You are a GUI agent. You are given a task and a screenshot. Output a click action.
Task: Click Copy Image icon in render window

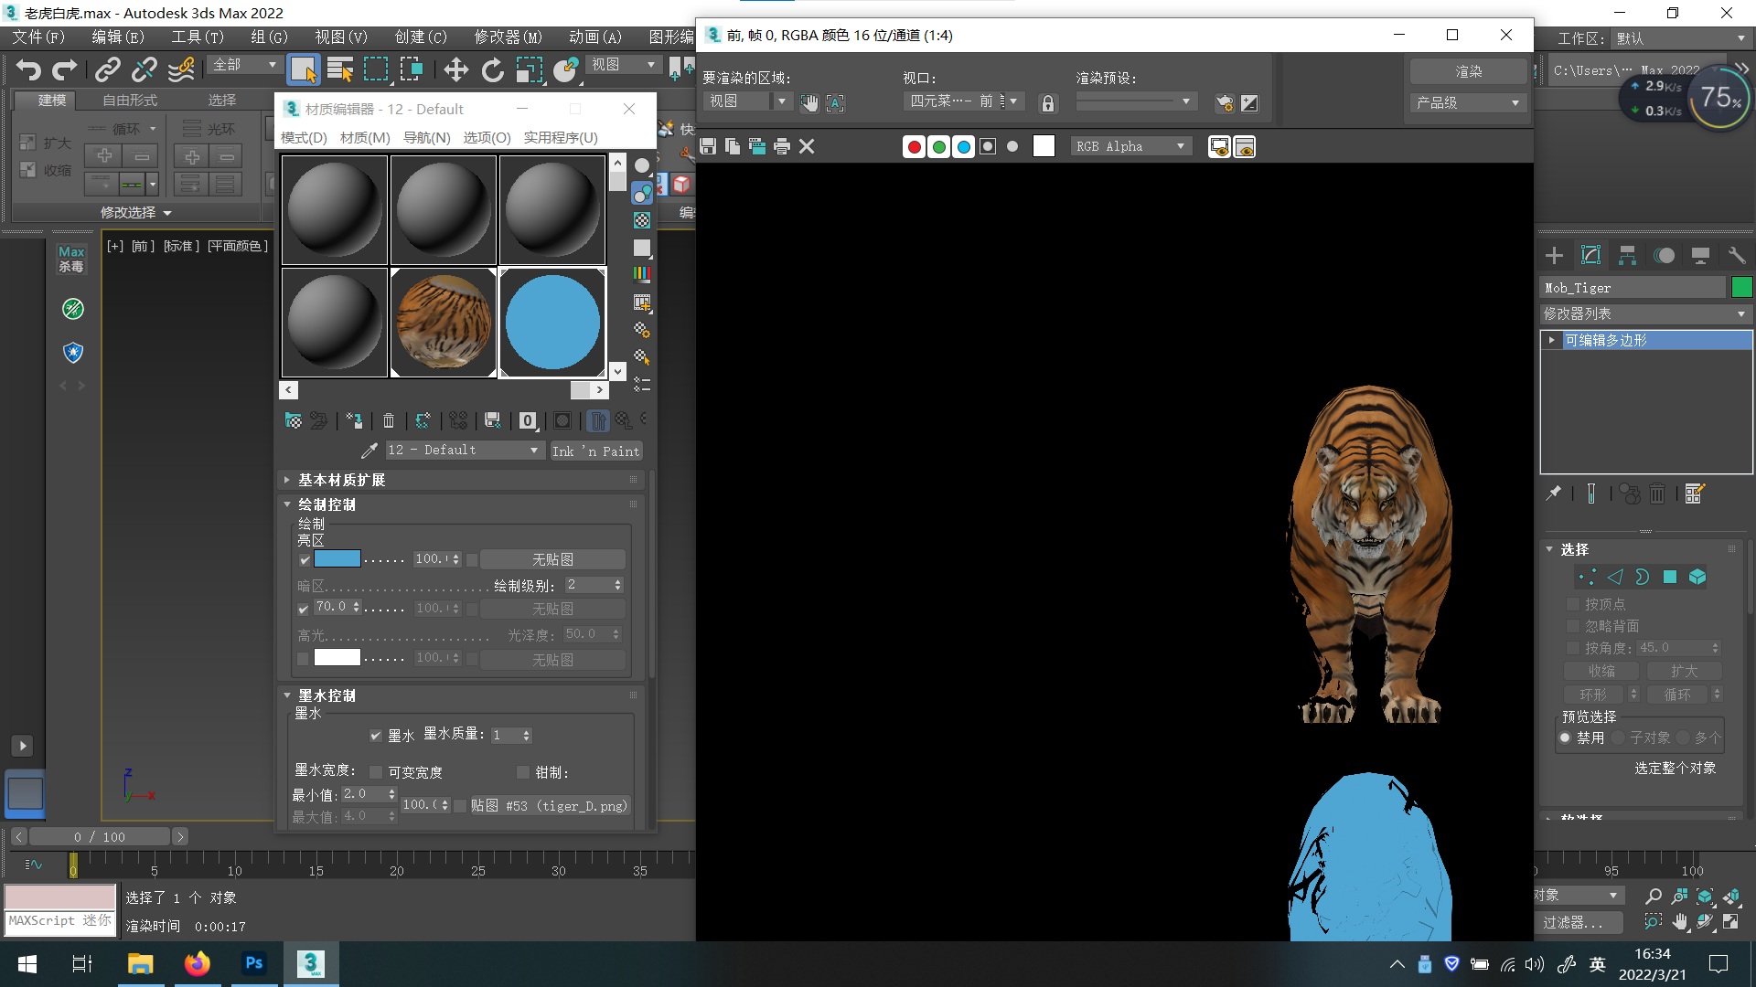733,146
